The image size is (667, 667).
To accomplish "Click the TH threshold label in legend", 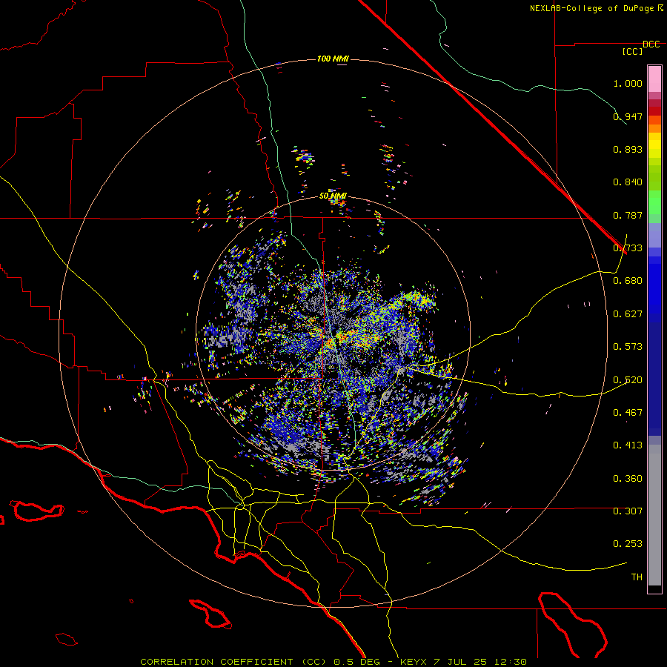I will 637,577.
